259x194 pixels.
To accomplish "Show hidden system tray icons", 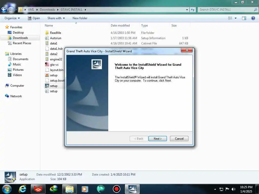I will tap(215, 189).
